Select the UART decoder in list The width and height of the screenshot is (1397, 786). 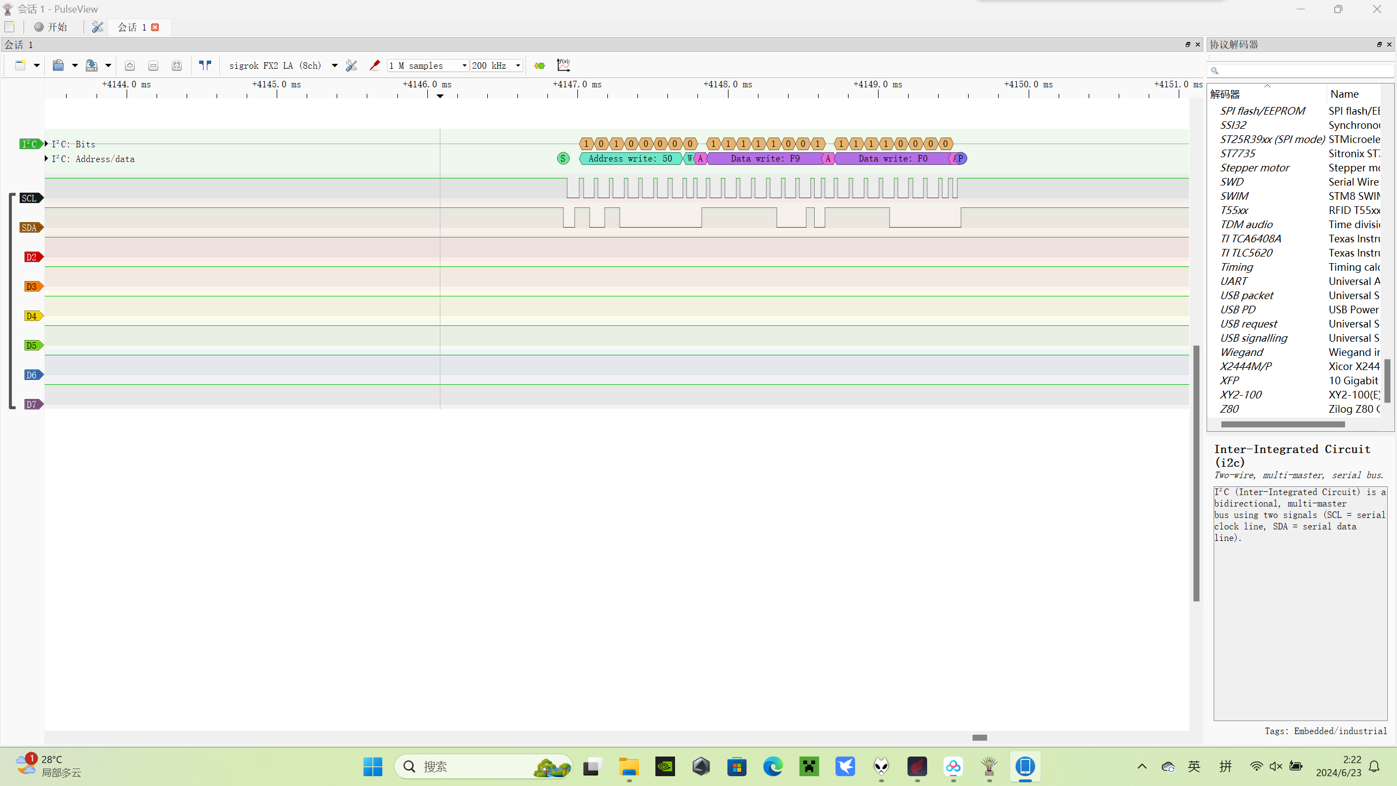coord(1234,281)
